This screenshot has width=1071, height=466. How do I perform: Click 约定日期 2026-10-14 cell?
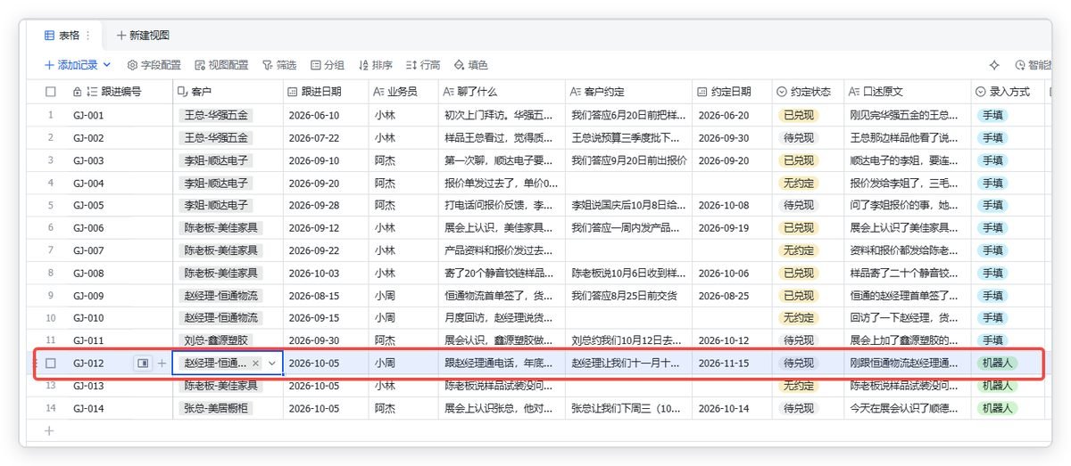(x=732, y=408)
